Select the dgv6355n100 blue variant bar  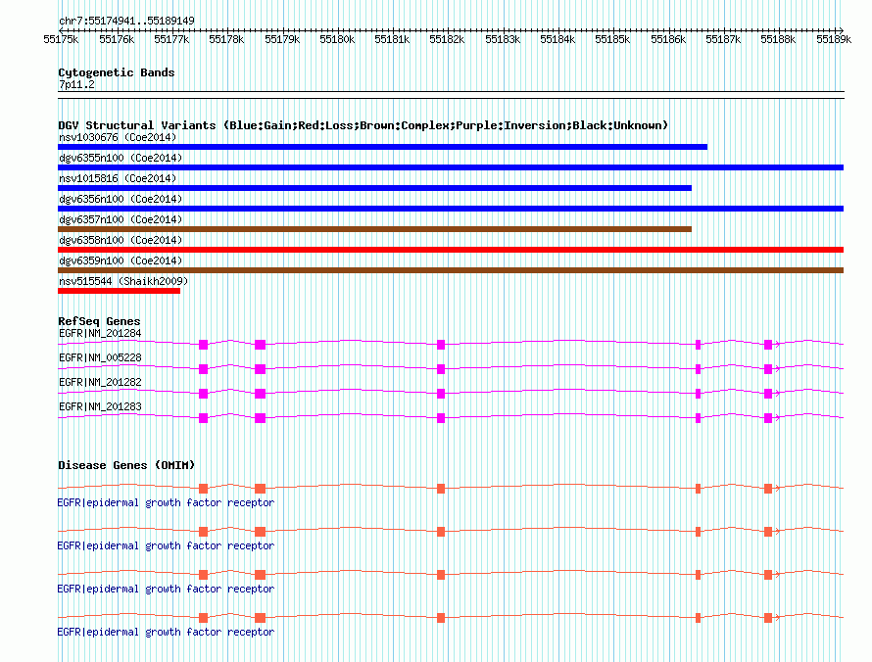tap(451, 167)
